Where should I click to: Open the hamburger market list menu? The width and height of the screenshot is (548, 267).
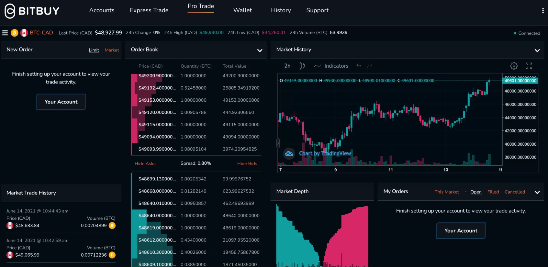[5, 33]
